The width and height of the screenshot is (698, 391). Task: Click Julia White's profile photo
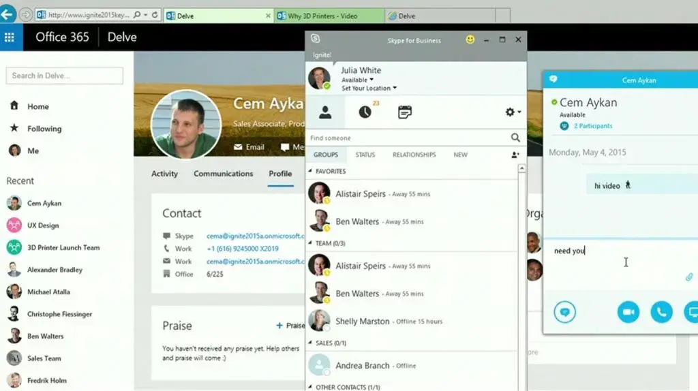pyautogui.click(x=319, y=78)
